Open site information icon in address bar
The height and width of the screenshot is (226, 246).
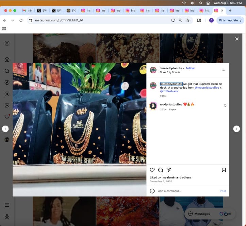coord(31,20)
